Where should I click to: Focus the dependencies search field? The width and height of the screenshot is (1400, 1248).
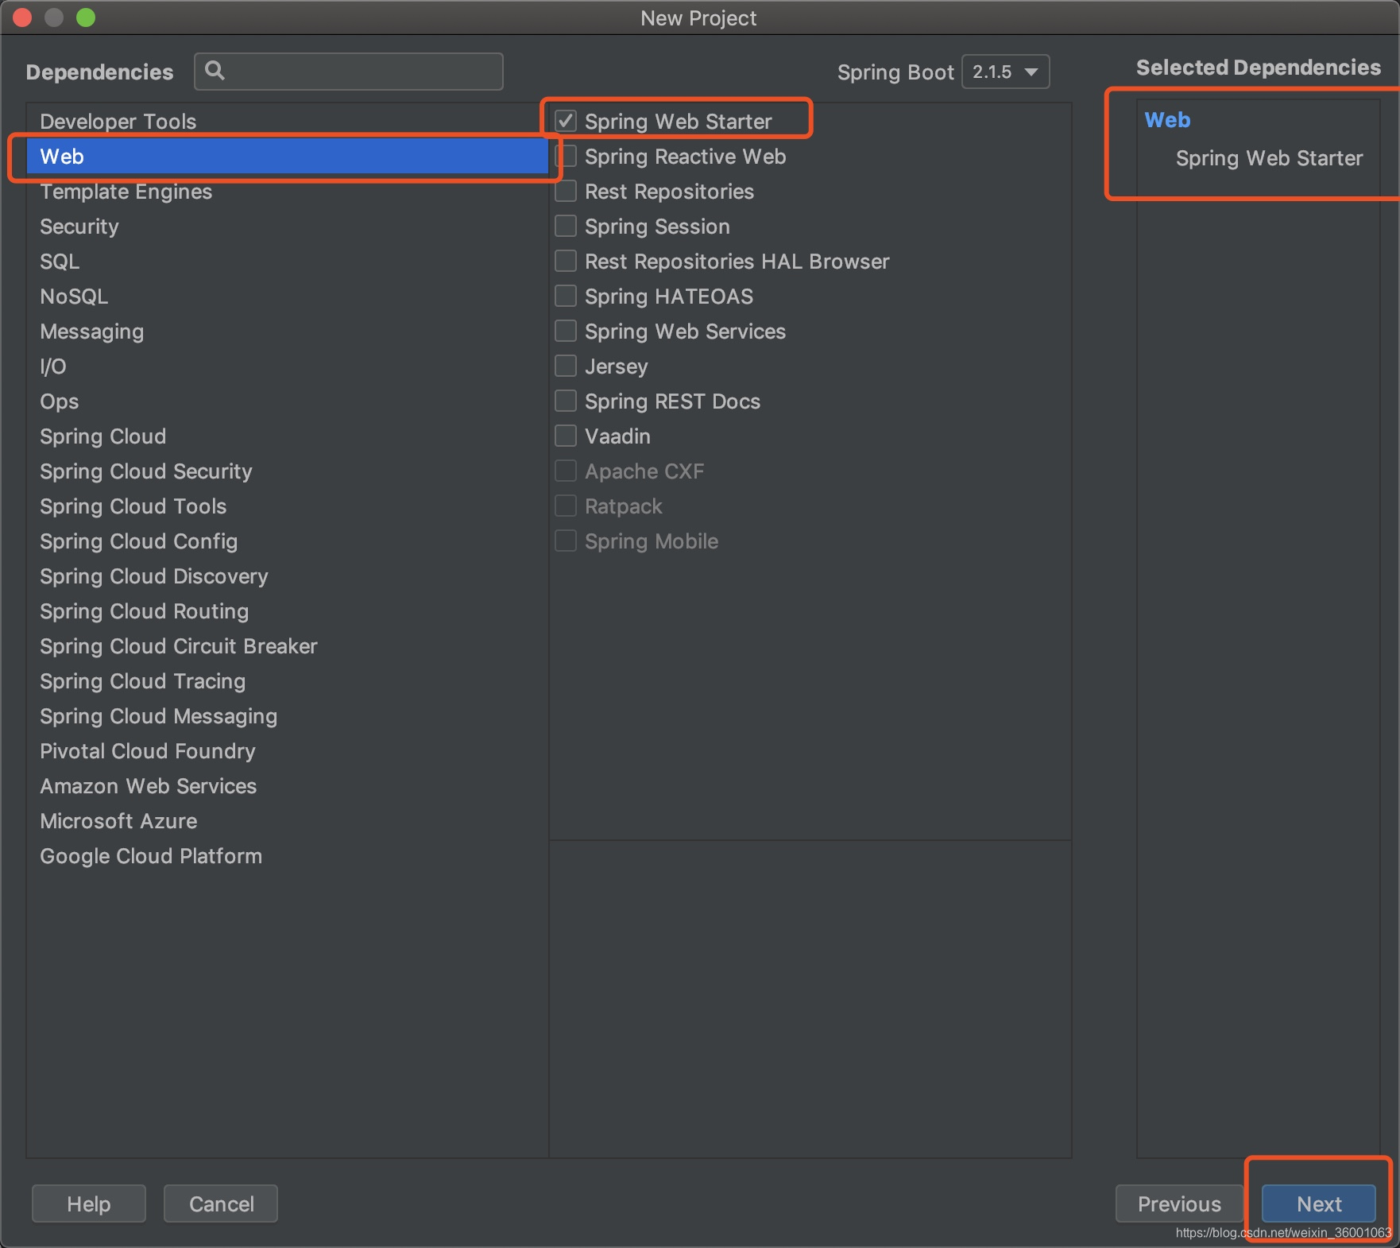[x=349, y=72]
